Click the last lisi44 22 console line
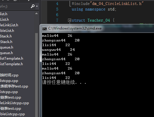This screenshot has width=154, height=117. click(56, 78)
